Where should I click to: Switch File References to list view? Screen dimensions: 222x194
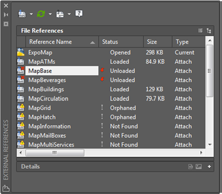point(201,31)
